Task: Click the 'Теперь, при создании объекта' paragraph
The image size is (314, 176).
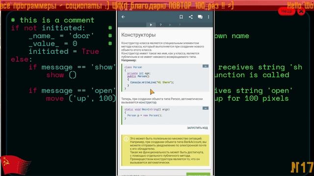Action: coord(162,101)
